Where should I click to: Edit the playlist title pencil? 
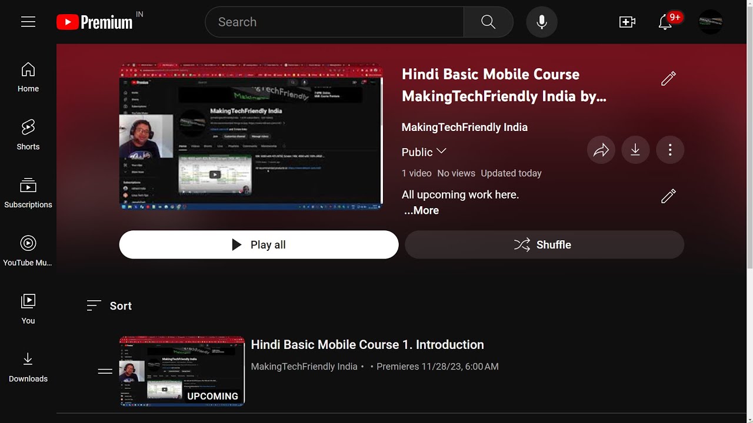click(668, 79)
